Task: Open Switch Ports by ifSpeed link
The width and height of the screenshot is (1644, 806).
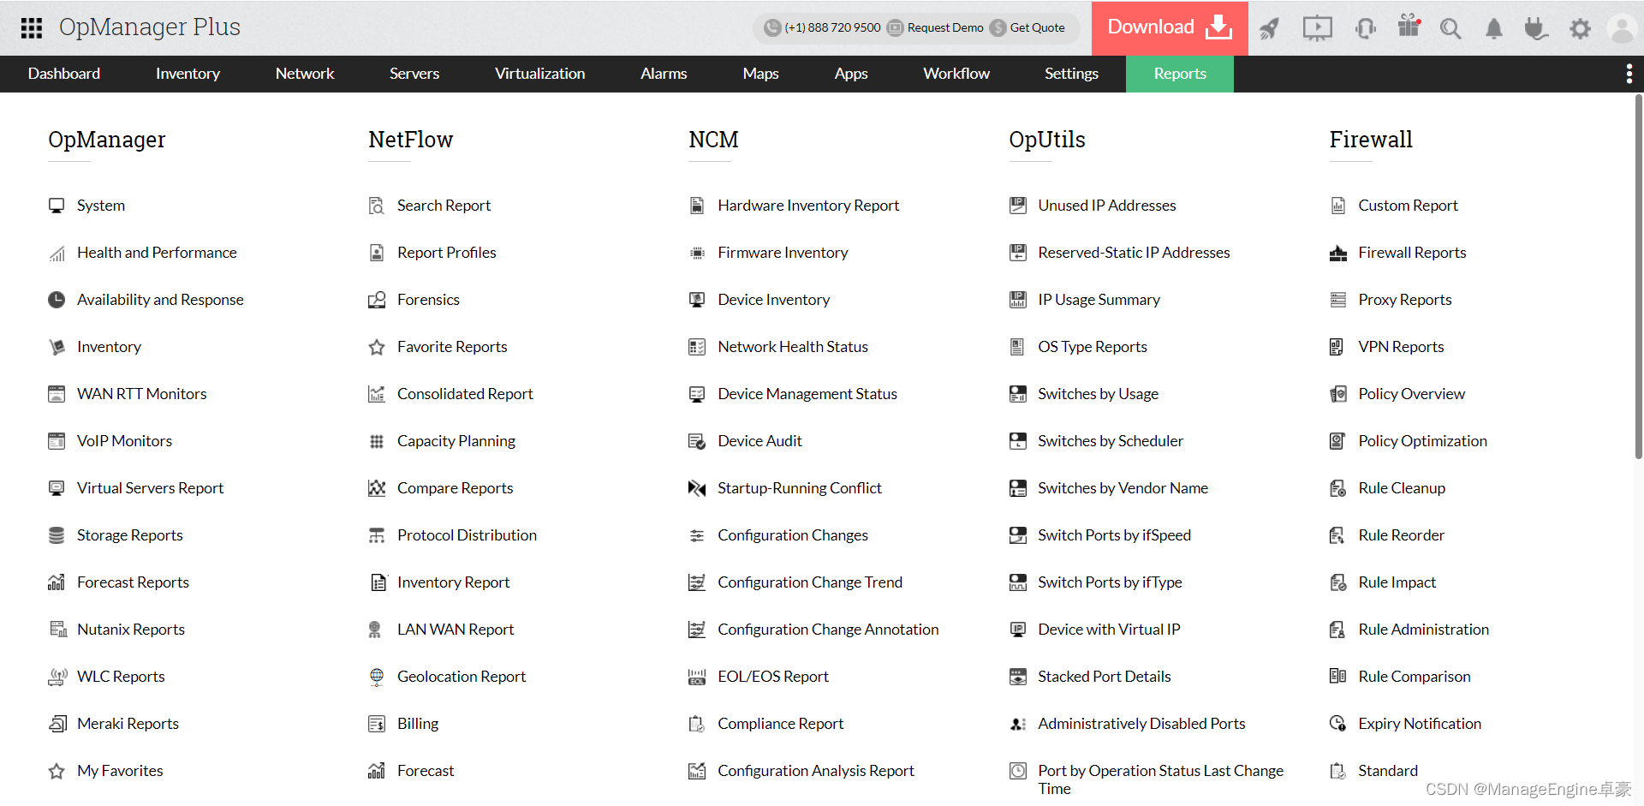Action: coord(1114,535)
